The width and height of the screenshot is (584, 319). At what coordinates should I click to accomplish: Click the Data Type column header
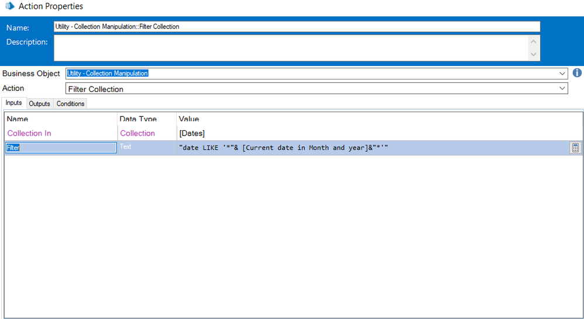138,119
